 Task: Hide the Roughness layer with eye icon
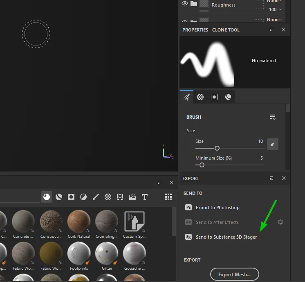[x=185, y=4]
